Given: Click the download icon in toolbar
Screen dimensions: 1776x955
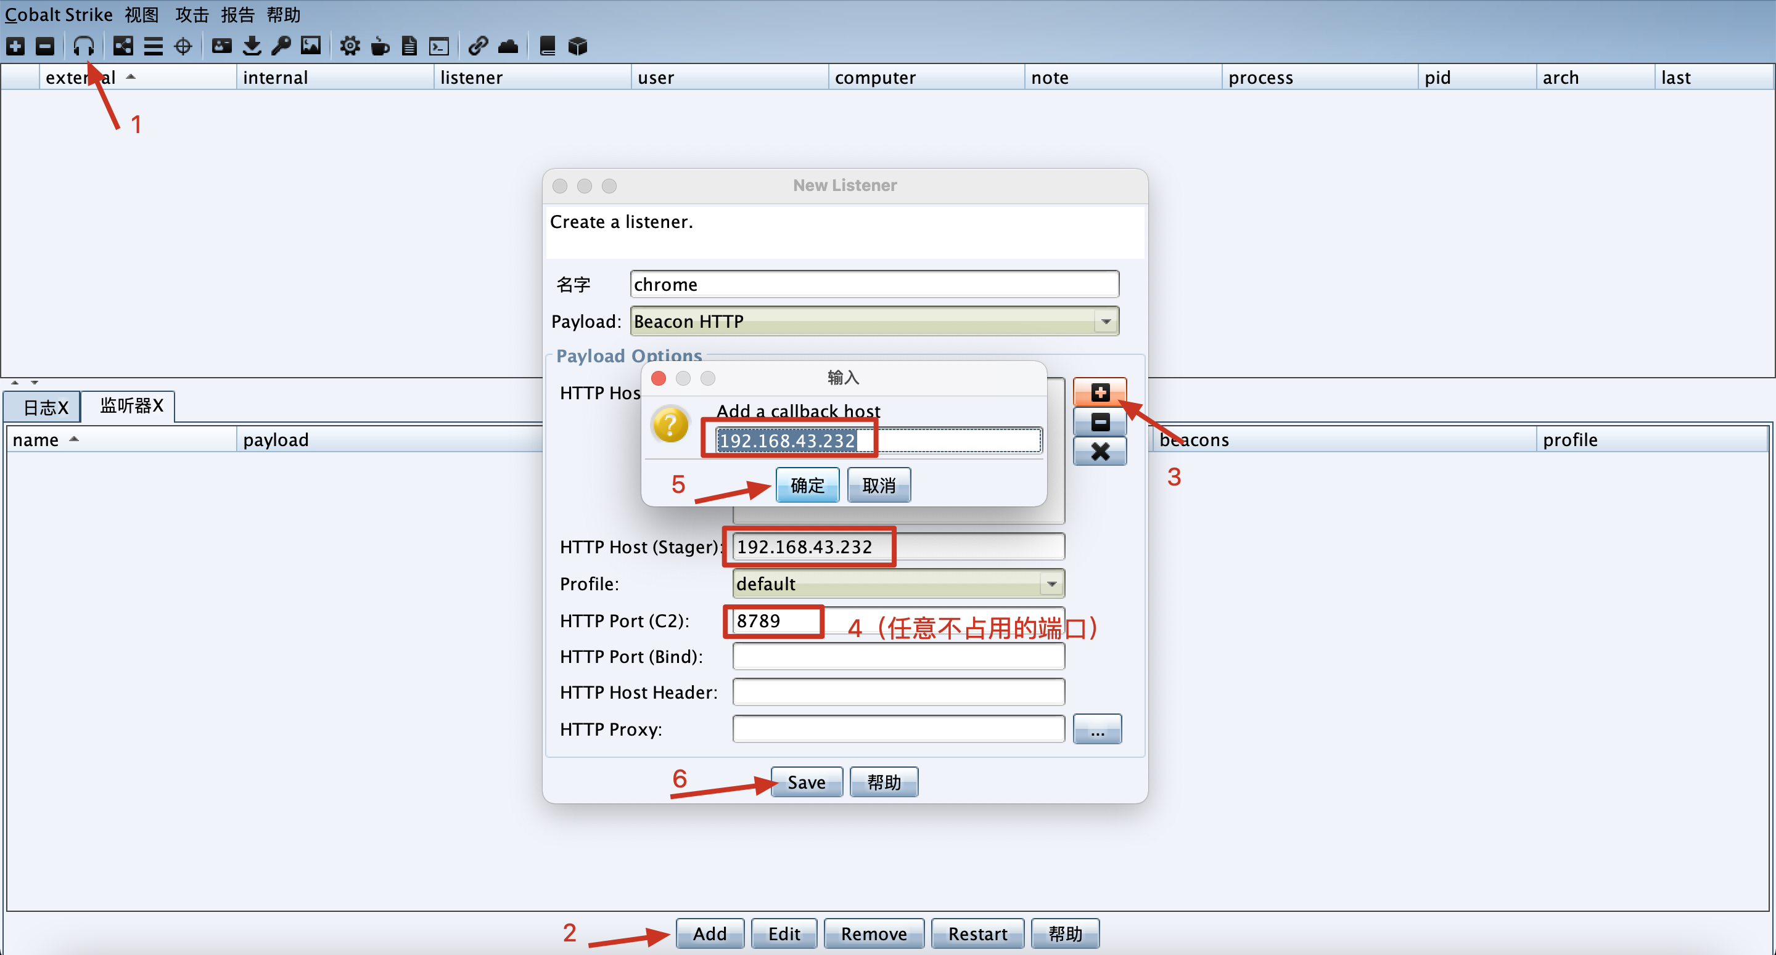Looking at the screenshot, I should pos(253,45).
